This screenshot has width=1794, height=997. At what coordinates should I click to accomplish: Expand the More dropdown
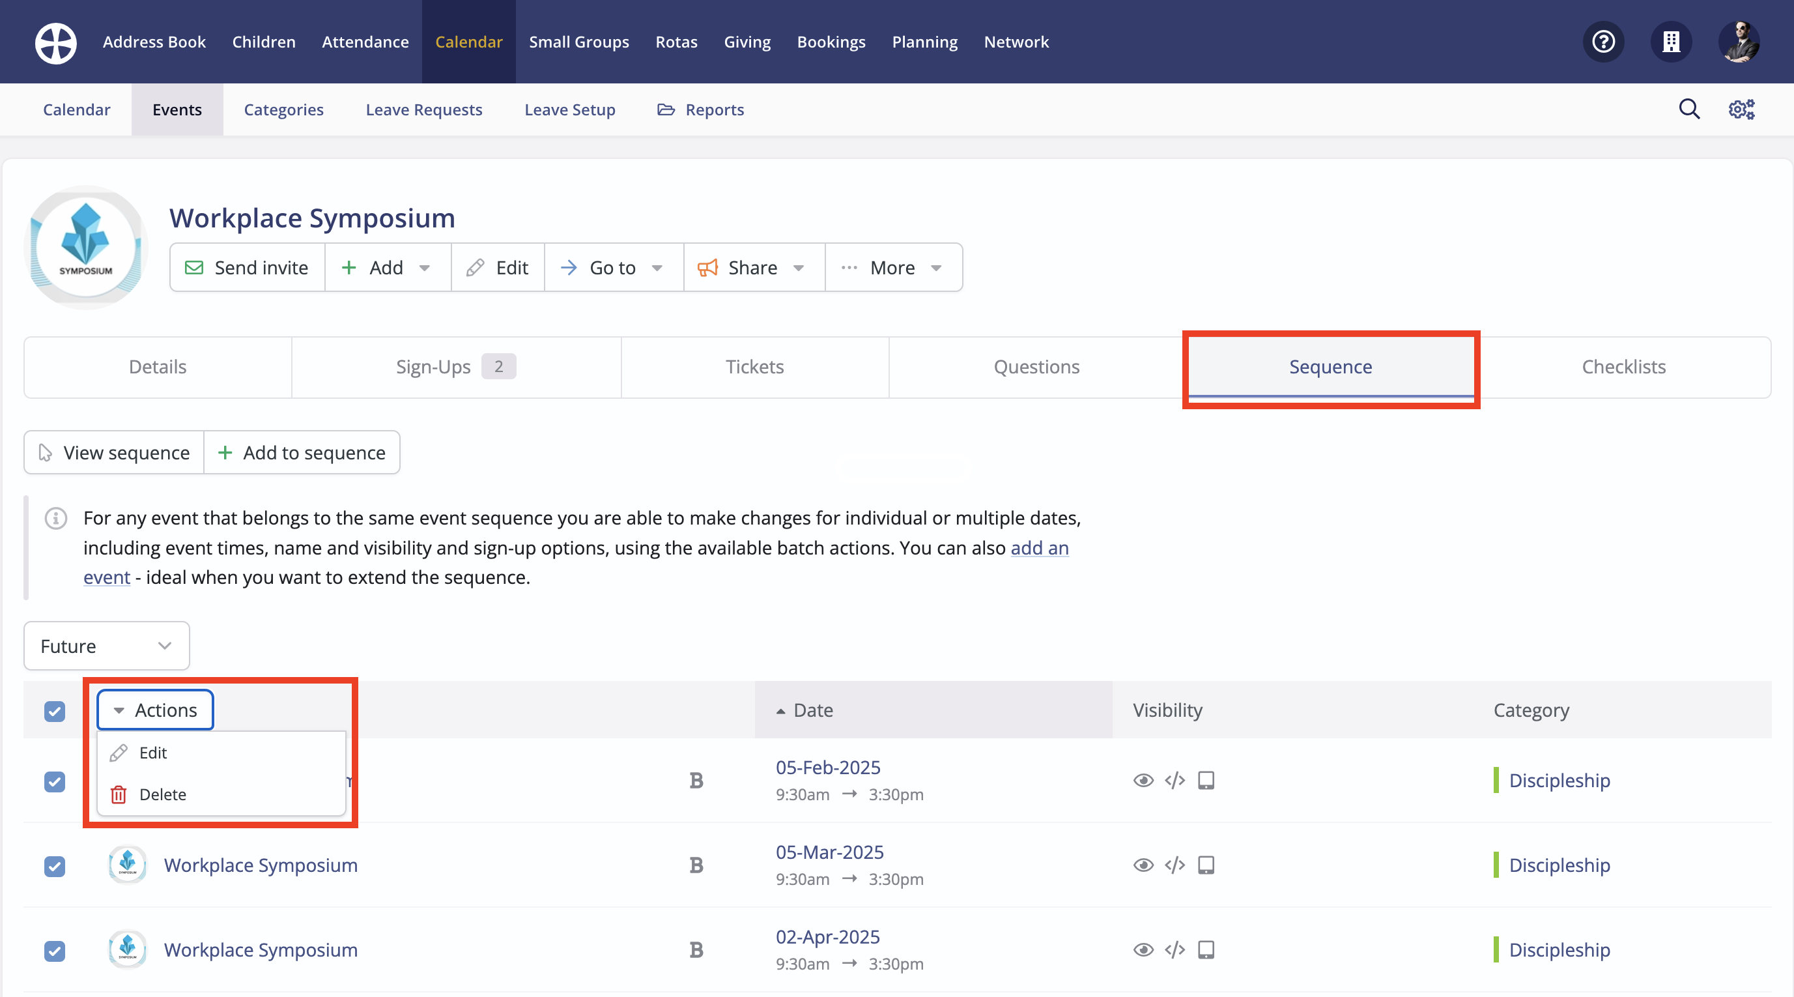point(894,268)
